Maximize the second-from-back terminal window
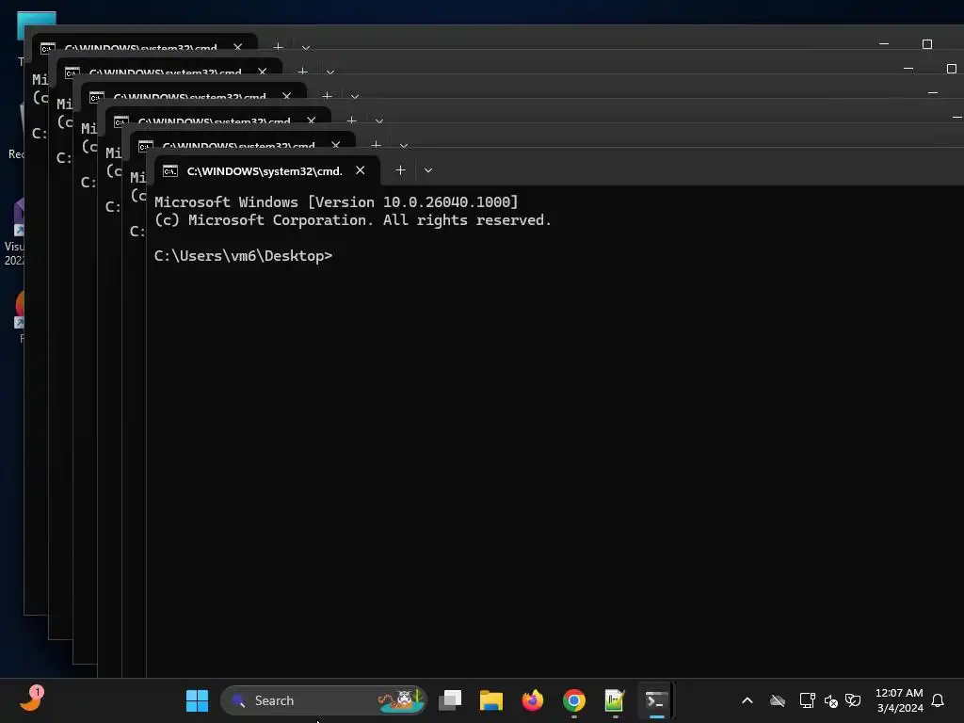This screenshot has width=964, height=723. [x=951, y=68]
